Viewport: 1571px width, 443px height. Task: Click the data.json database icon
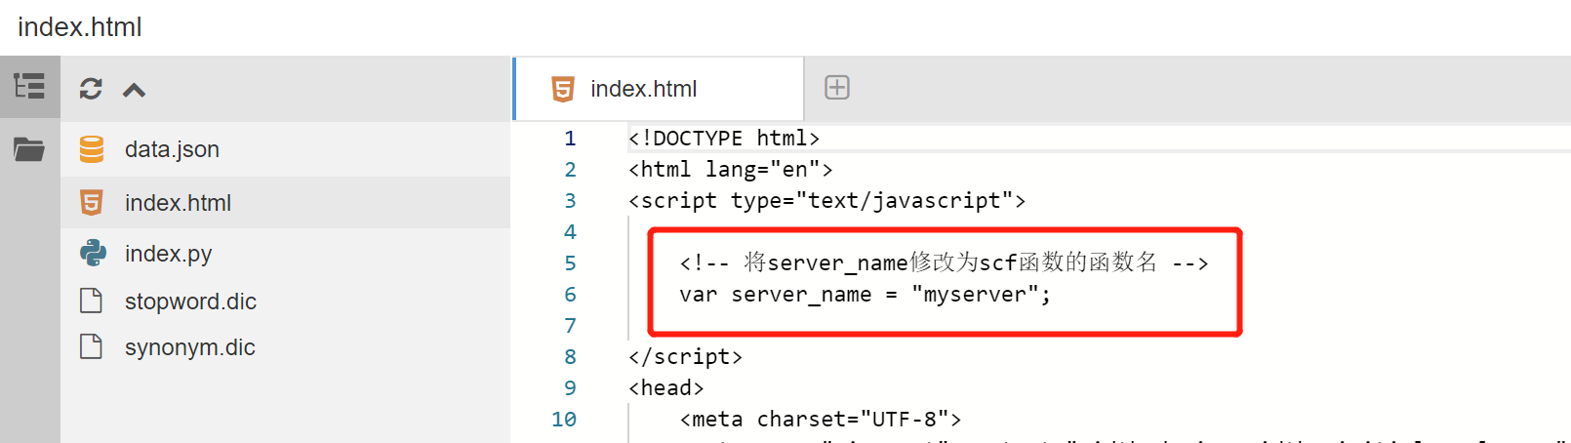tap(92, 149)
